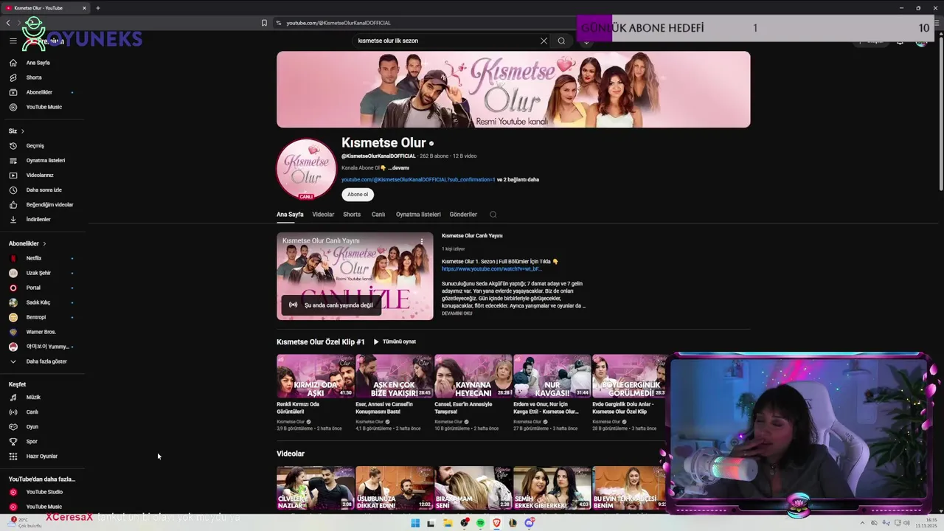Image resolution: width=944 pixels, height=531 pixels.
Task: Open Kaynana Heyecanı video thumbnail
Action: click(x=473, y=376)
